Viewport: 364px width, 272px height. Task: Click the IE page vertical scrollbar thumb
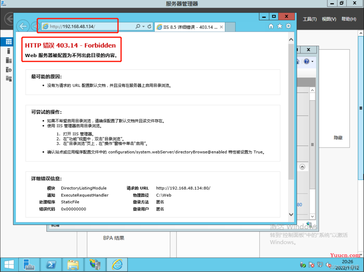tap(291, 111)
